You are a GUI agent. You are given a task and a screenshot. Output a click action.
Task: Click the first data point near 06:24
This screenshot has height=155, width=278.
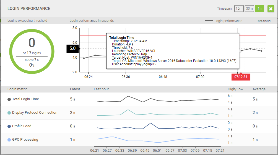(84, 58)
